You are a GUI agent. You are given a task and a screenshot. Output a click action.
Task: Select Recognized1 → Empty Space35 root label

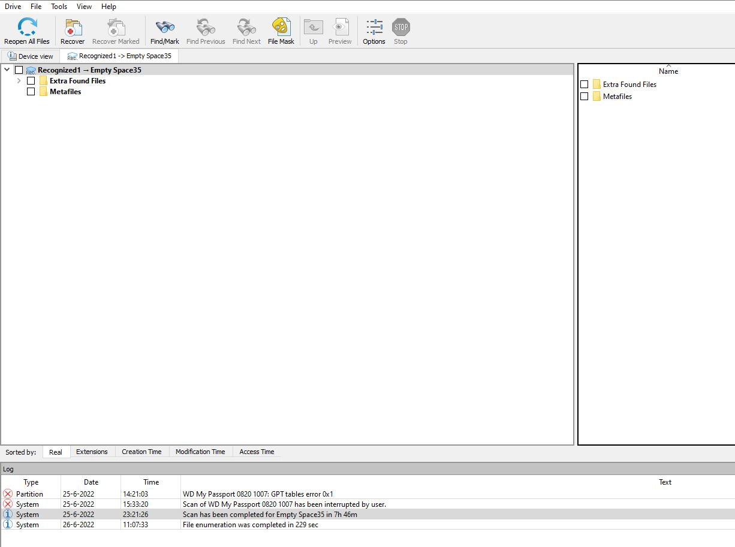pyautogui.click(x=89, y=70)
